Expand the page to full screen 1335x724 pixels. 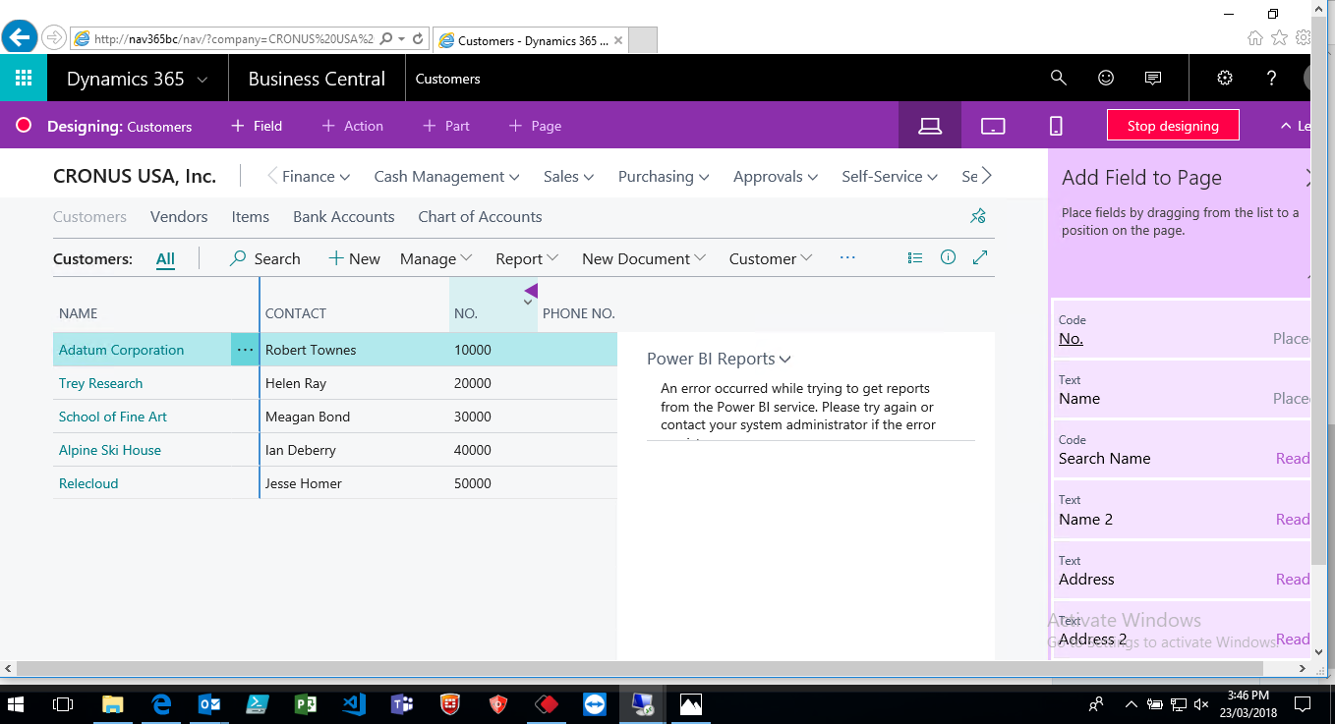(979, 258)
